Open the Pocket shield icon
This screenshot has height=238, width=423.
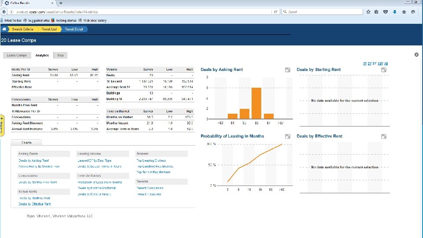pyautogui.click(x=386, y=12)
